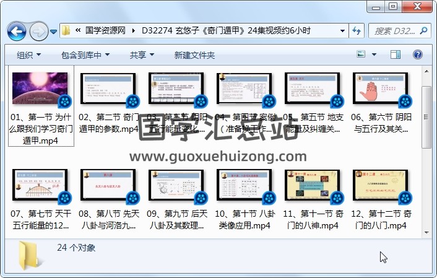The width and height of the screenshot is (437, 278).
Task: Select the 07 第七节 天干 video thumbnail
Action: [x=40, y=185]
